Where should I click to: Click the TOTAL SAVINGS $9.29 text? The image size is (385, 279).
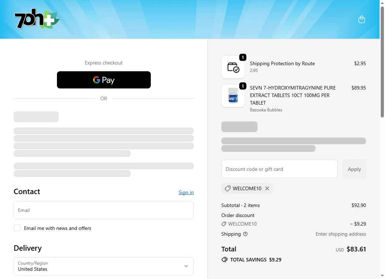[x=255, y=260]
